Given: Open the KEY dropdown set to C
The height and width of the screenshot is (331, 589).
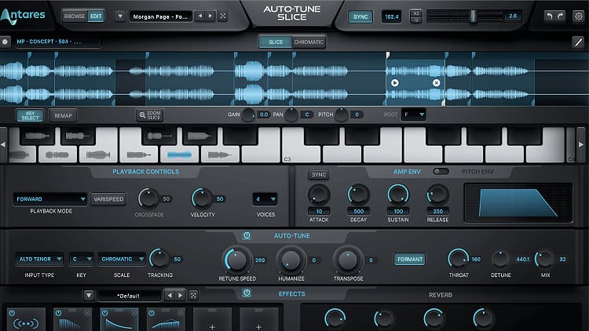Looking at the screenshot, I should [82, 259].
